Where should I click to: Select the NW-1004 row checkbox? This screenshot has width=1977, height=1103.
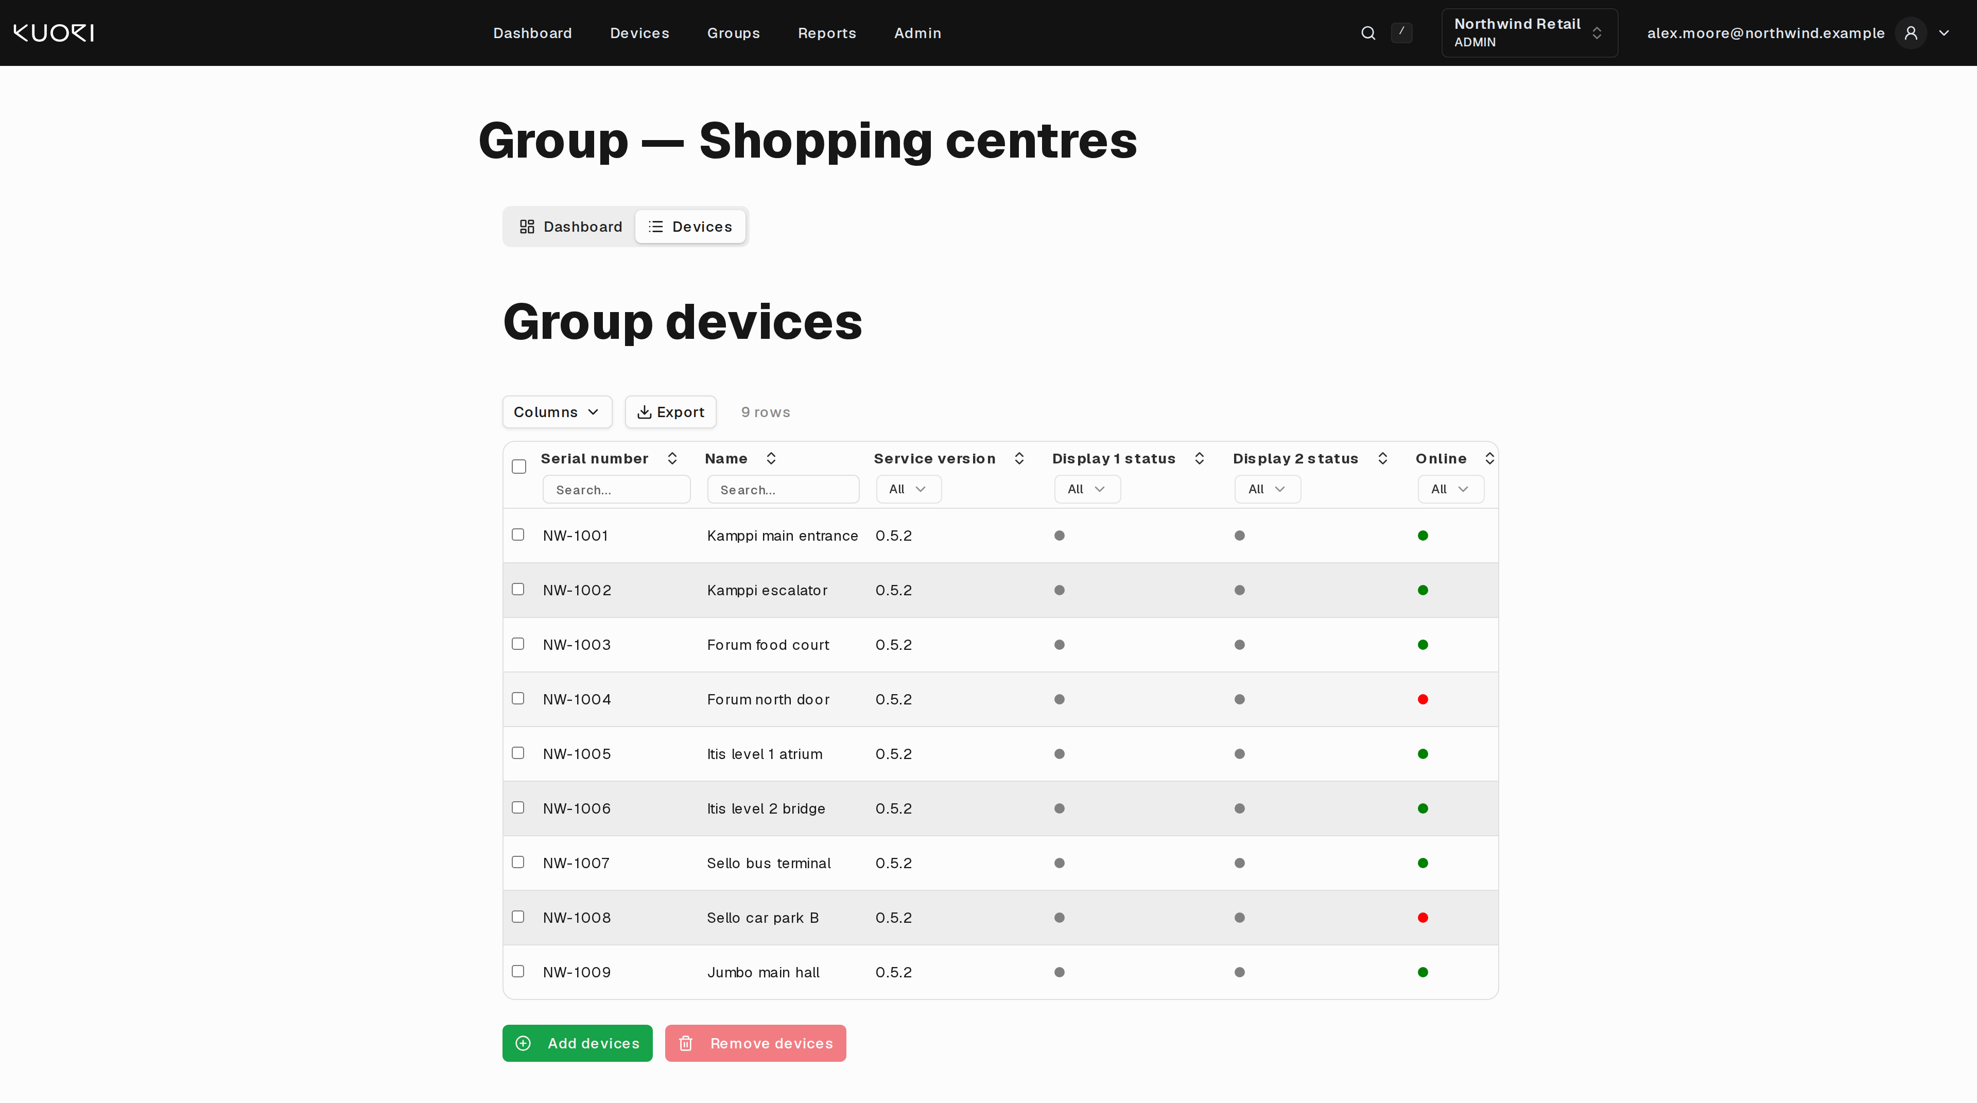[518, 698]
